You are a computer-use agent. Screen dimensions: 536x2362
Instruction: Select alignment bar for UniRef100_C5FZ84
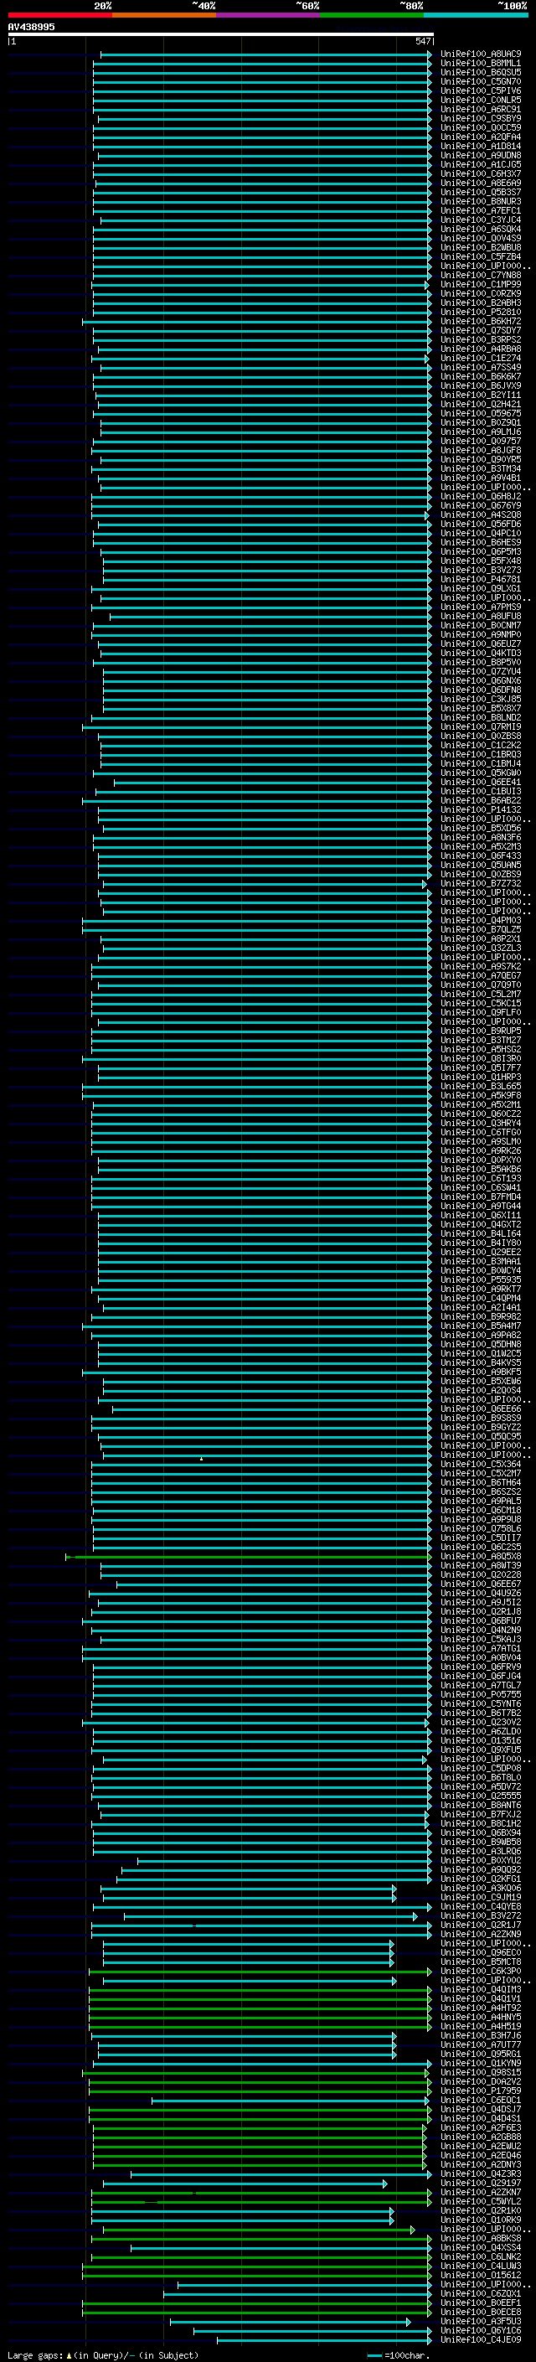(x=262, y=256)
